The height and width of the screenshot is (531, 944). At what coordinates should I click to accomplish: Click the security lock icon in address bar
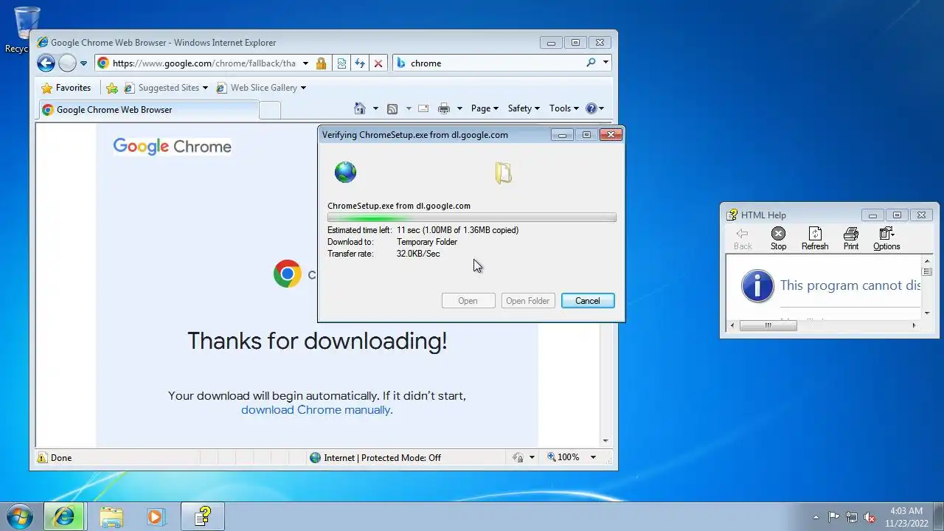coord(321,63)
